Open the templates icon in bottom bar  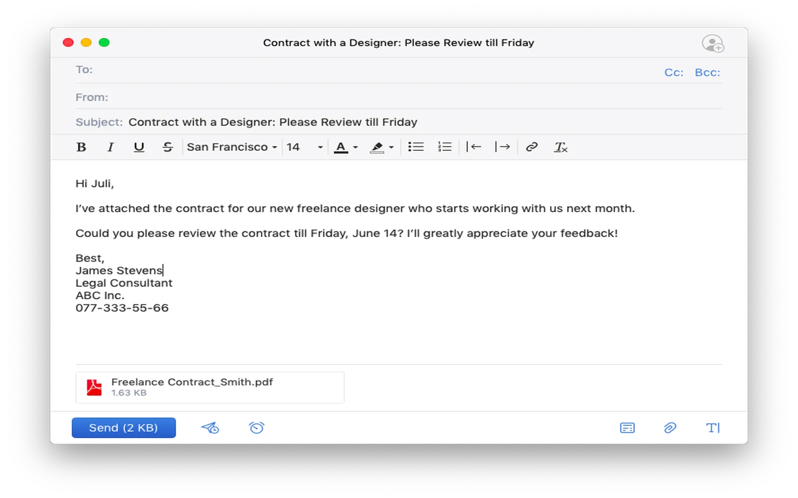click(627, 428)
